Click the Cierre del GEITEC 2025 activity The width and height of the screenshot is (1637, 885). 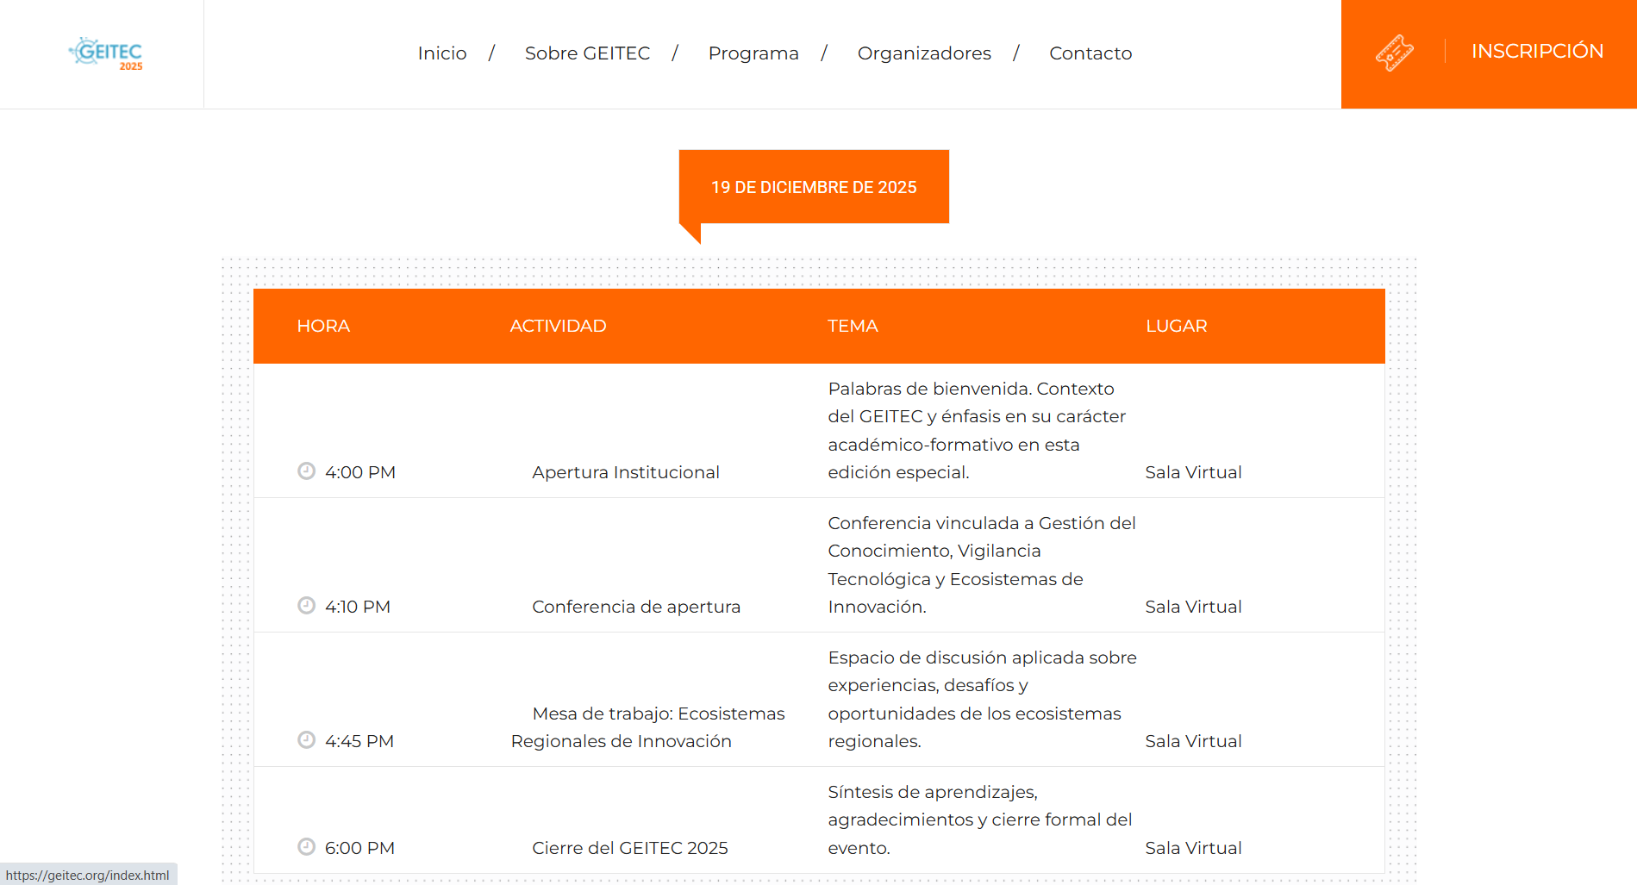(x=629, y=848)
